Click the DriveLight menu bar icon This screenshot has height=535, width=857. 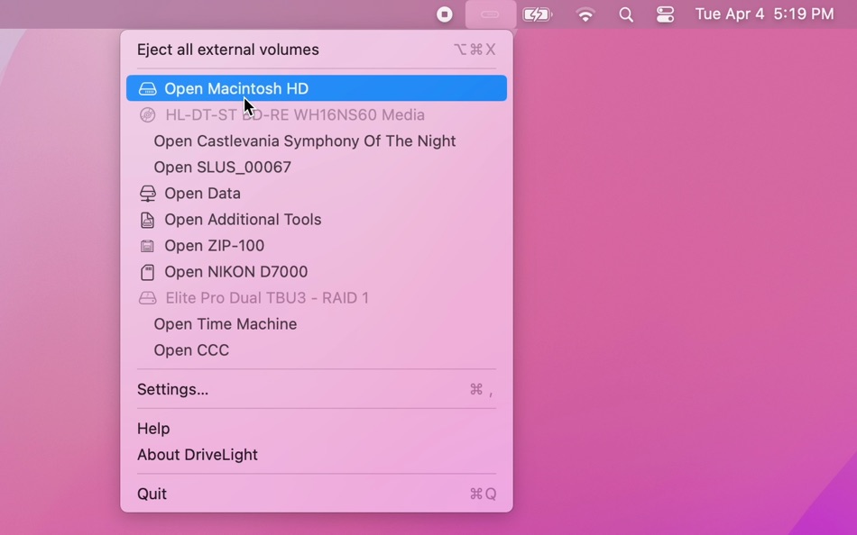pyautogui.click(x=490, y=14)
